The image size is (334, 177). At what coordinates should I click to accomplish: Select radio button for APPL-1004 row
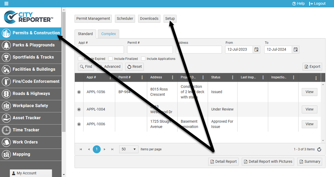(x=79, y=109)
